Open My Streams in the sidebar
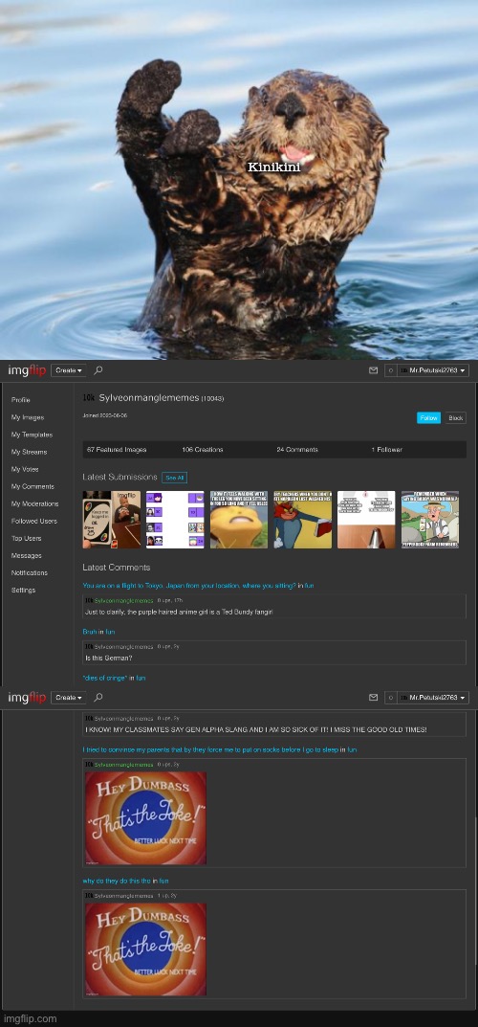 [x=29, y=452]
